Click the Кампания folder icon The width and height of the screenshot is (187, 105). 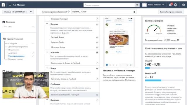tap(4, 22)
